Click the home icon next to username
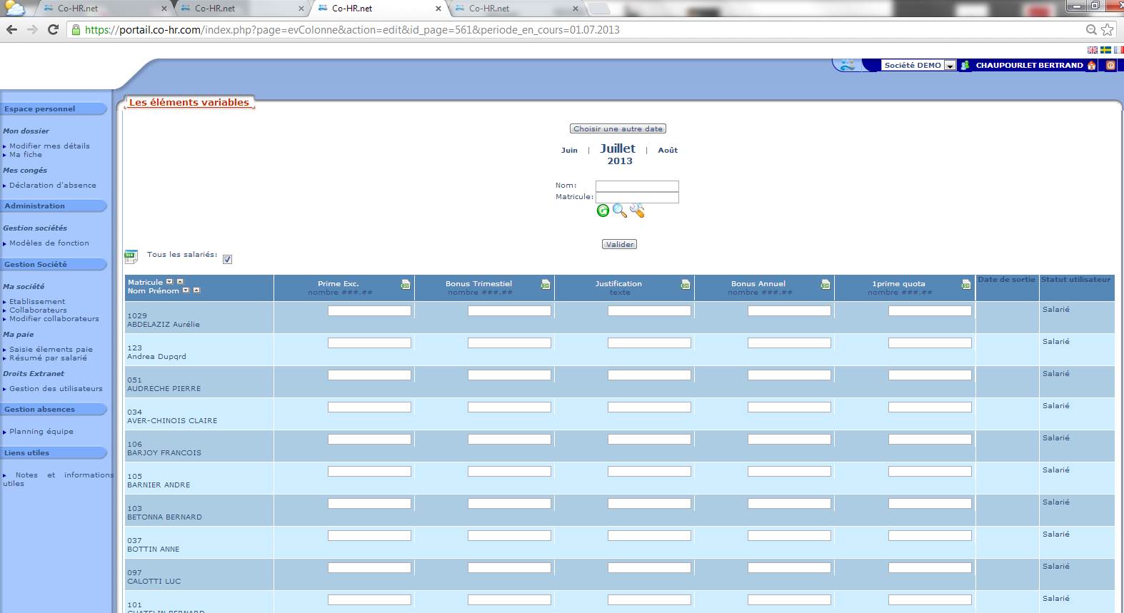The height and width of the screenshot is (613, 1124). click(1091, 65)
